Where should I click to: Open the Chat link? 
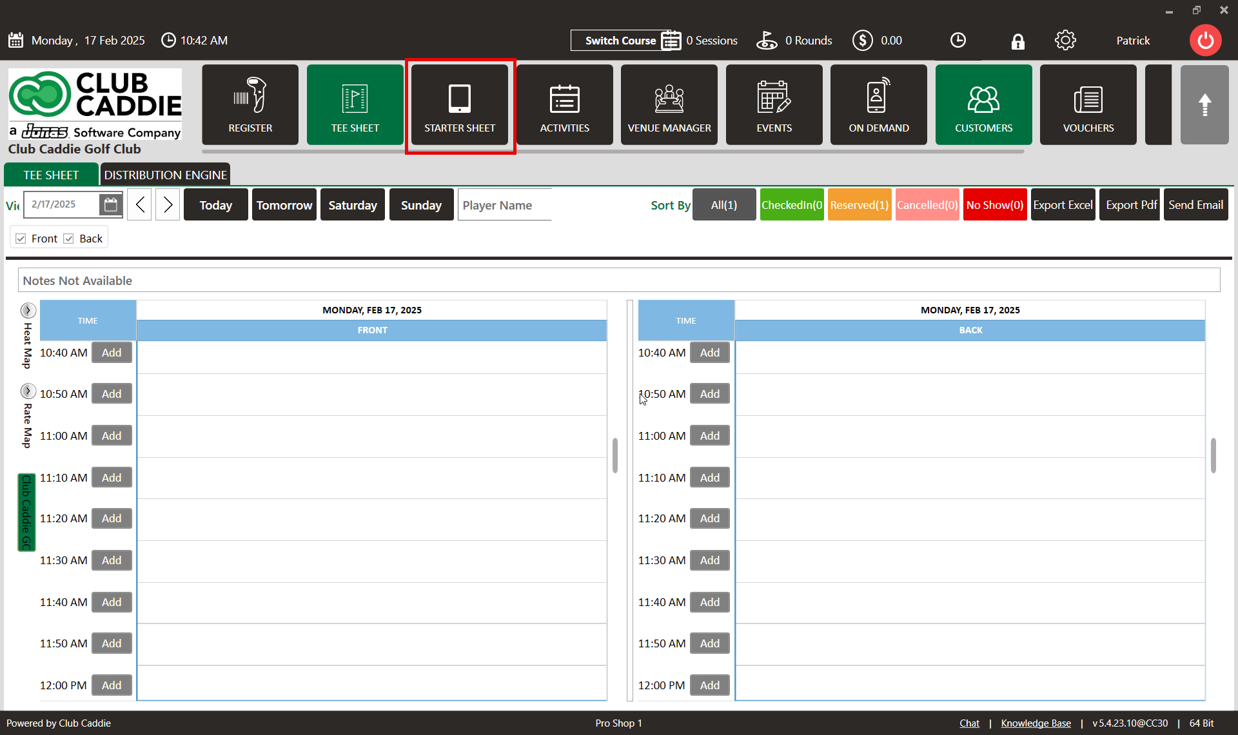coord(969,723)
